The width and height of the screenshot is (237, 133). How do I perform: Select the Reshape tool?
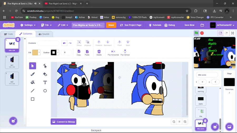coord(45,66)
